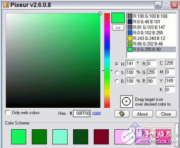Viewport: 180px width, 148px height.
Task: Click the color palette icon button
Action: click(122, 114)
